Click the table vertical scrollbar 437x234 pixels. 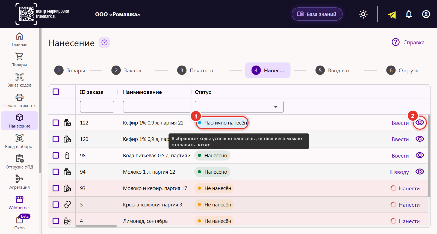[x=429, y=156]
